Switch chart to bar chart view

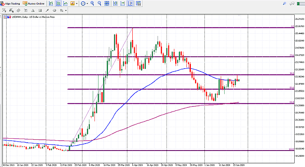click(x=51, y=3)
